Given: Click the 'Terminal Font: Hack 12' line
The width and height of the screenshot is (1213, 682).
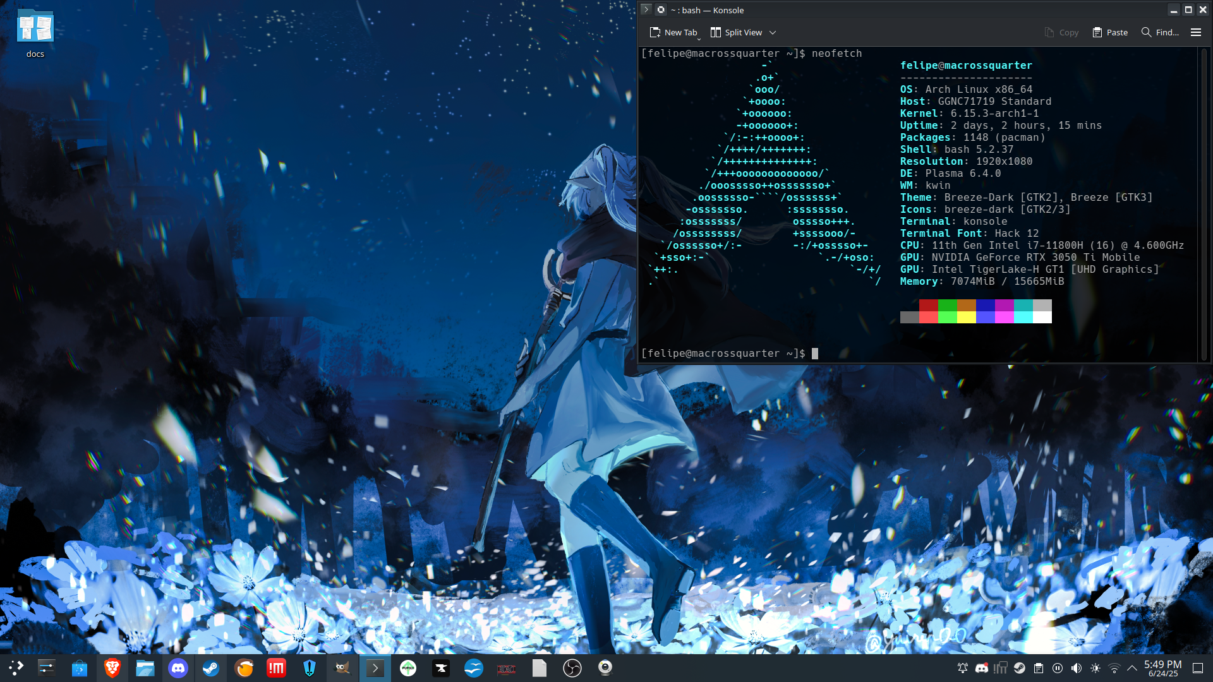Looking at the screenshot, I should coord(969,234).
